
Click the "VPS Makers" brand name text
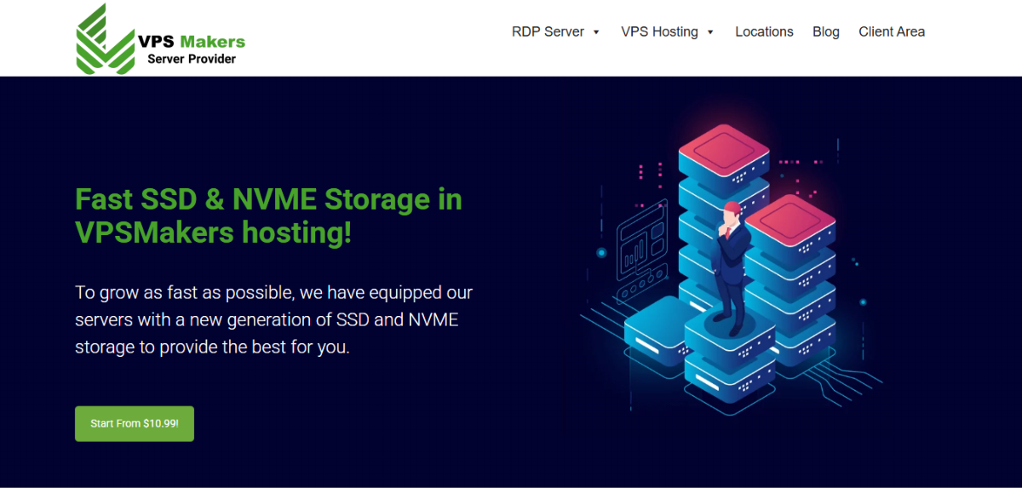point(191,41)
